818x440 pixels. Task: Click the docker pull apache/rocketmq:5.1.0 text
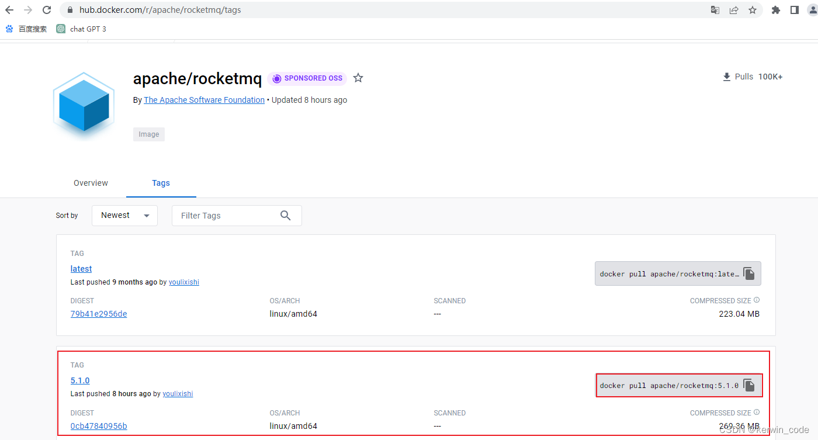(669, 386)
